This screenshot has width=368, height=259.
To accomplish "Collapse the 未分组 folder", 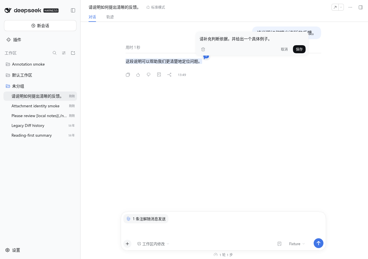I will pyautogui.click(x=40, y=86).
